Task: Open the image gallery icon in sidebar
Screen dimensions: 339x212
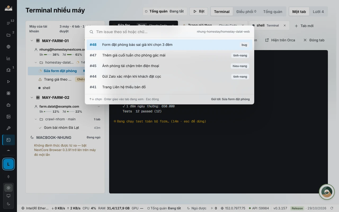Action: click(8, 117)
